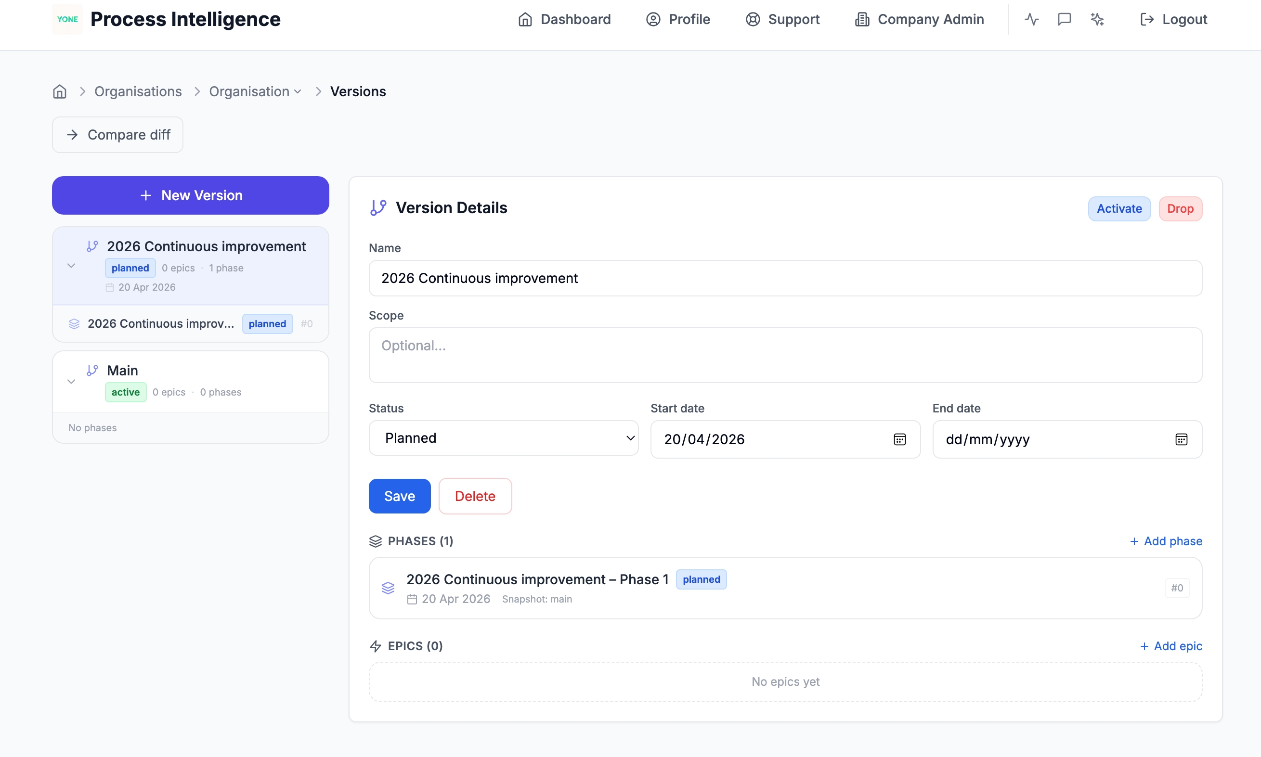Click lightning icon beside EPICS heading
The width and height of the screenshot is (1261, 757).
(x=376, y=646)
